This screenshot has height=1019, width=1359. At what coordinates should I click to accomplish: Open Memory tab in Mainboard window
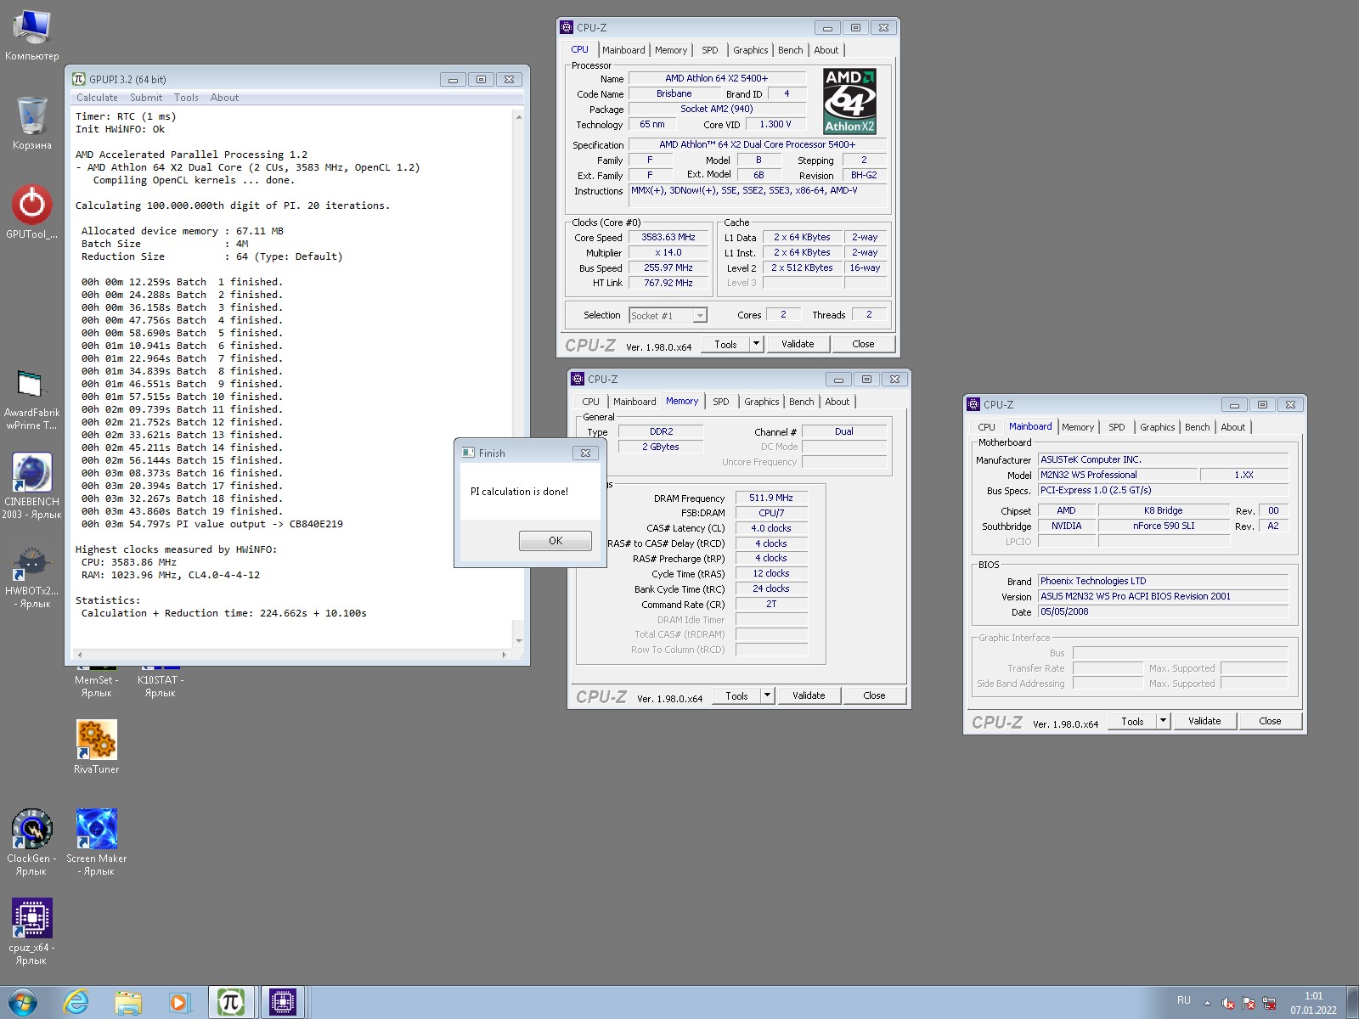[1077, 427]
